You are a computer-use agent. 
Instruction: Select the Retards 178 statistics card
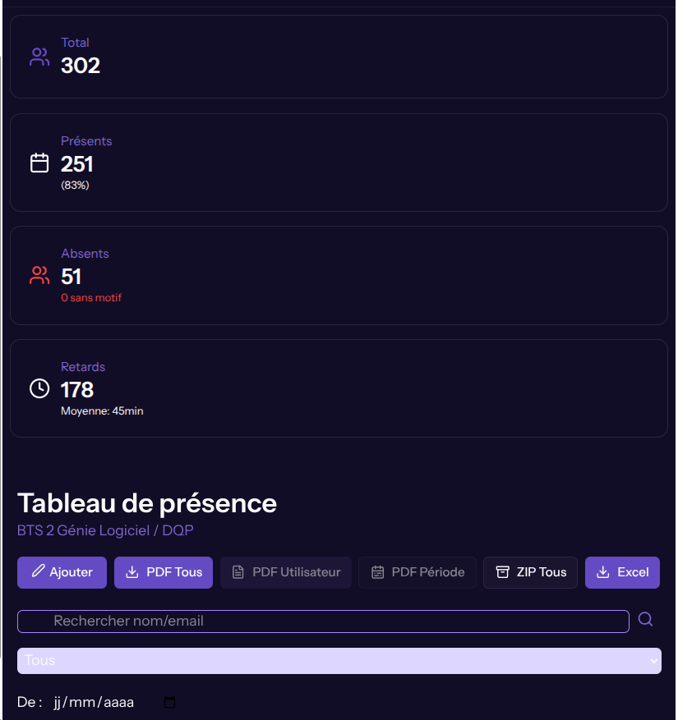click(x=339, y=388)
